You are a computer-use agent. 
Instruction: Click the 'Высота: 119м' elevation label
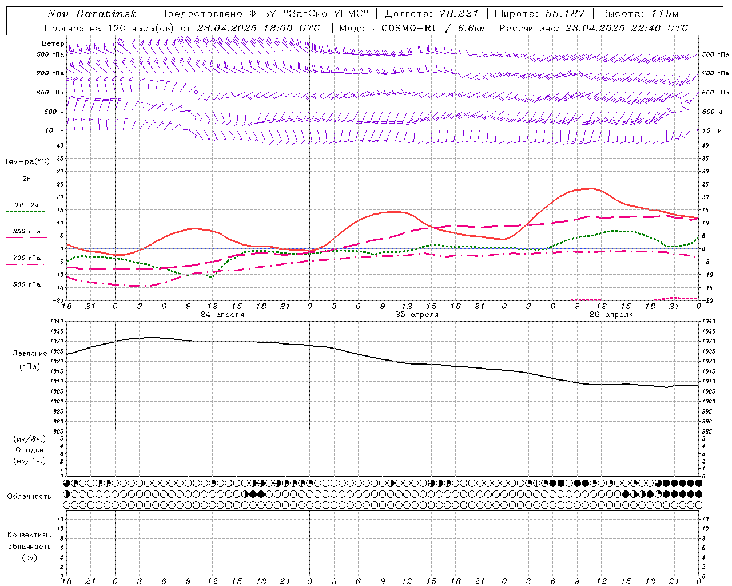click(639, 14)
